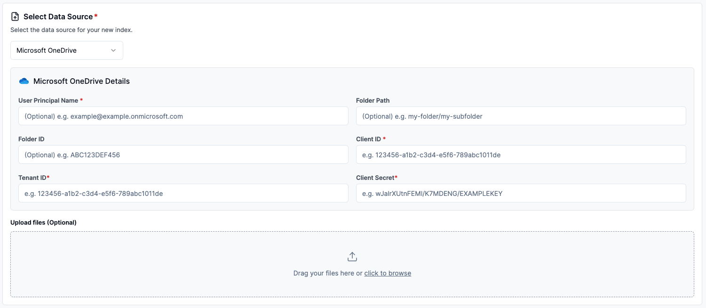Focus the Tenant ID text field
Viewport: 706px width, 308px height.
pos(183,193)
